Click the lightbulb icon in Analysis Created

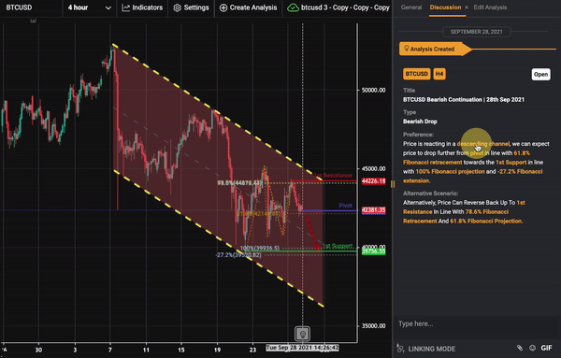406,49
